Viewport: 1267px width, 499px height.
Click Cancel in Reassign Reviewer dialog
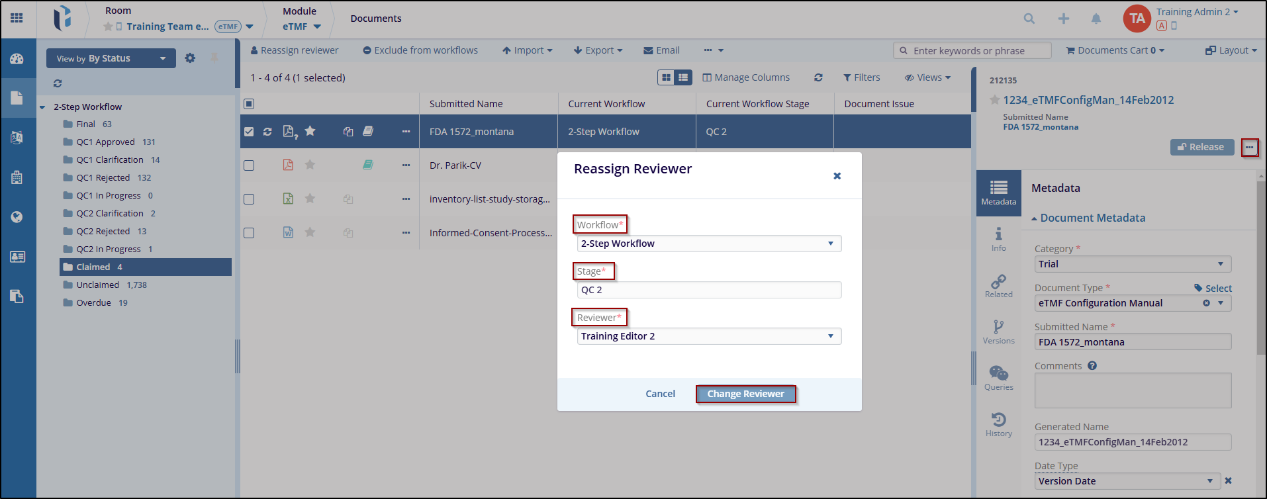tap(660, 394)
